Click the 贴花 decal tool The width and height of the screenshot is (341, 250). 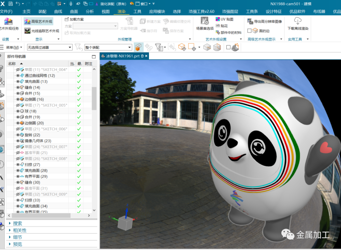tap(221, 26)
